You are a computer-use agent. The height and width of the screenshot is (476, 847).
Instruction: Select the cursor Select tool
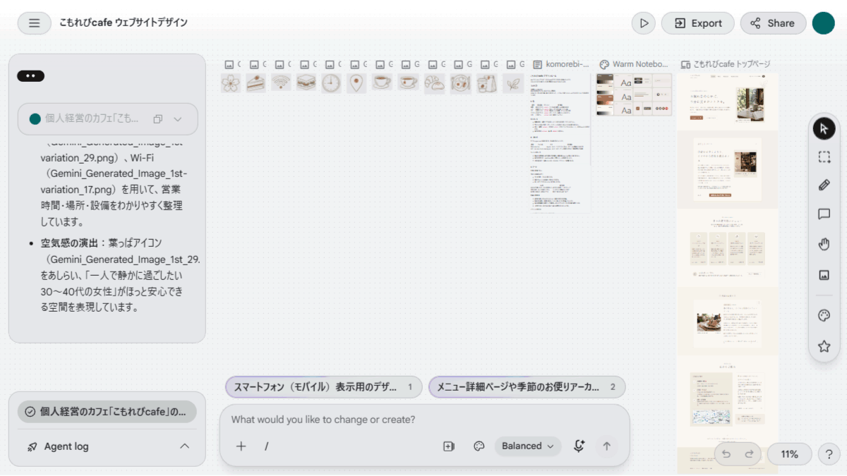[x=824, y=129]
